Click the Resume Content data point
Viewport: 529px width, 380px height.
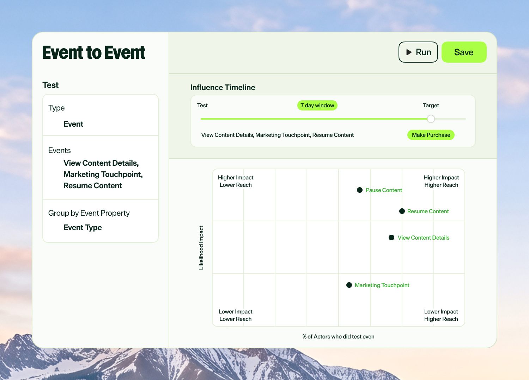[x=402, y=211]
